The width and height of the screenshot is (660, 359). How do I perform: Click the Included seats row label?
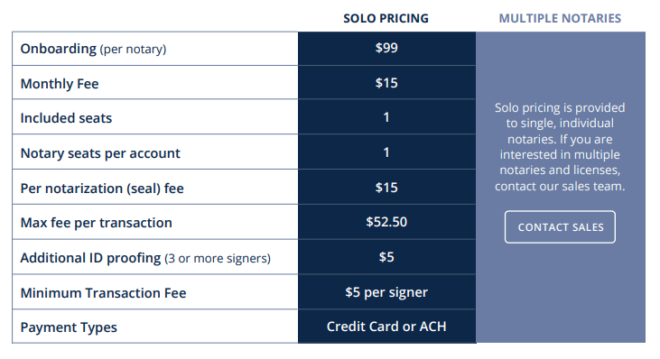(x=66, y=118)
